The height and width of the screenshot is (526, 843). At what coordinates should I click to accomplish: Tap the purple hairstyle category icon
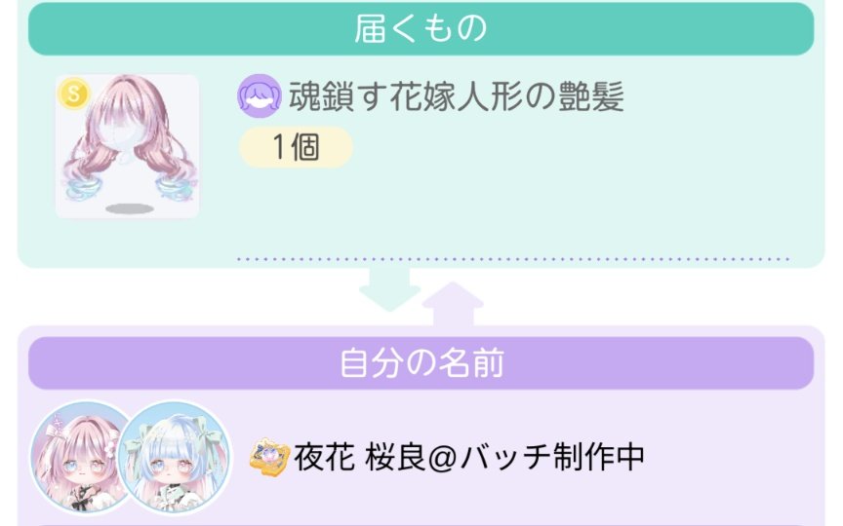(x=260, y=96)
